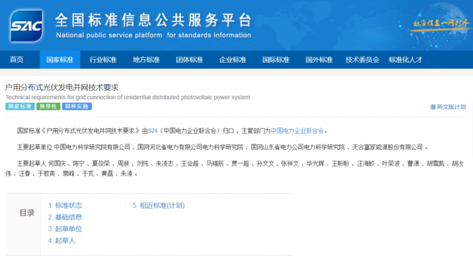Click the 国家标准 blue tag badge

point(20,107)
